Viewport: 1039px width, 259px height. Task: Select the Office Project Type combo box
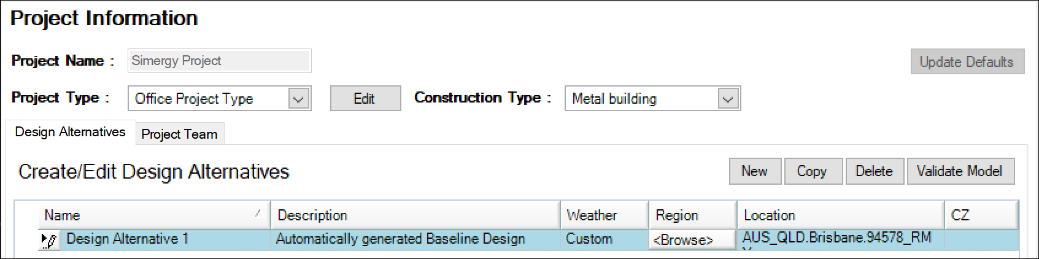tap(220, 99)
